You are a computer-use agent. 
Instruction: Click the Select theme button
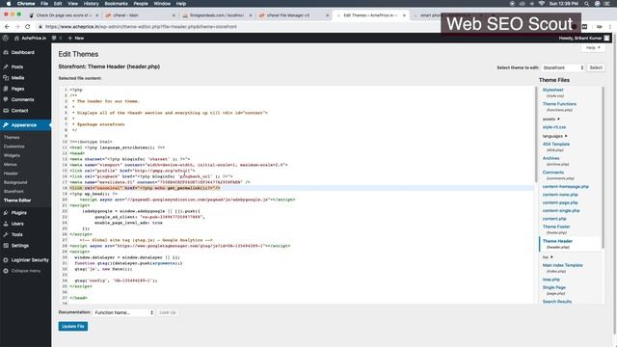click(x=596, y=67)
